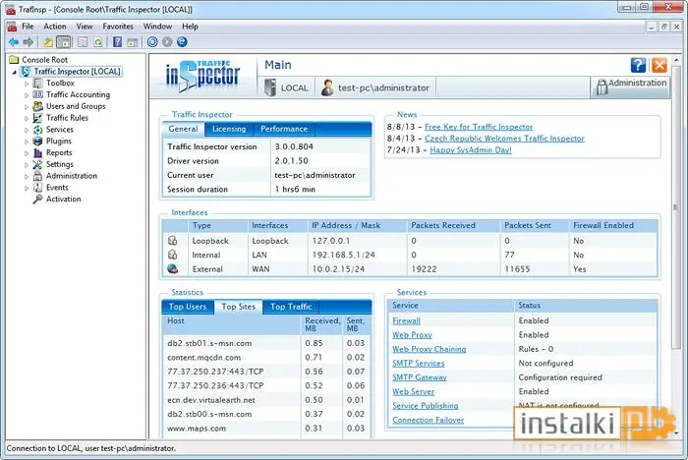Click the External WAN interface globe icon

[173, 268]
